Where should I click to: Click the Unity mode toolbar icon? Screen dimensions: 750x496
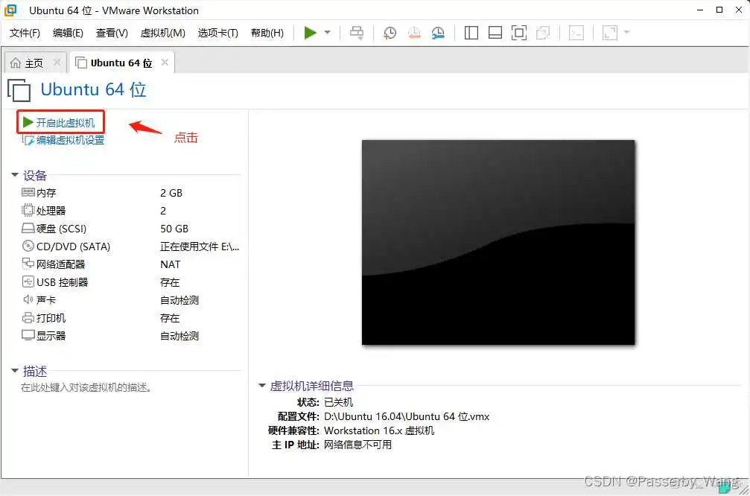coord(543,33)
